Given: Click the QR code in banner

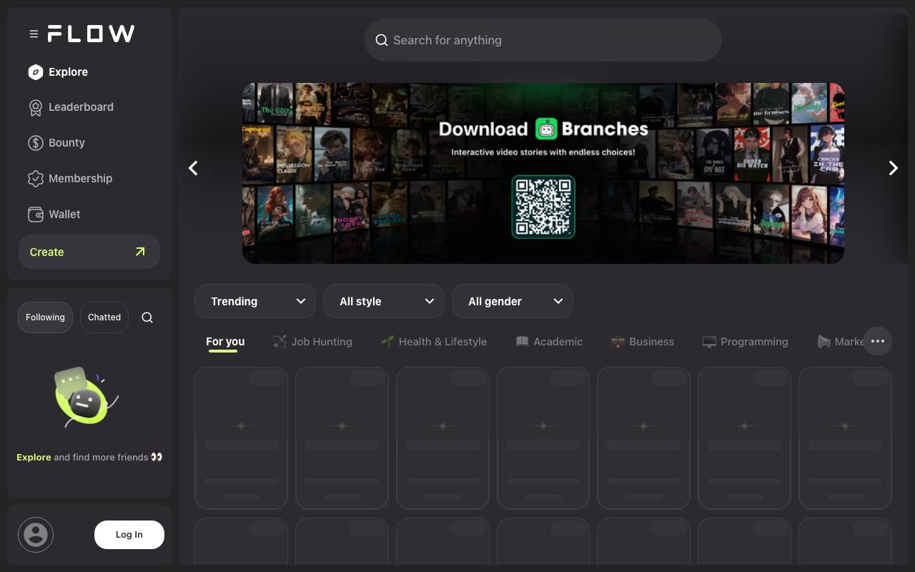Looking at the screenshot, I should pyautogui.click(x=543, y=207).
